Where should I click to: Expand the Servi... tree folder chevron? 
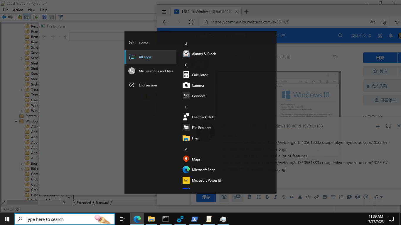tap(22, 58)
